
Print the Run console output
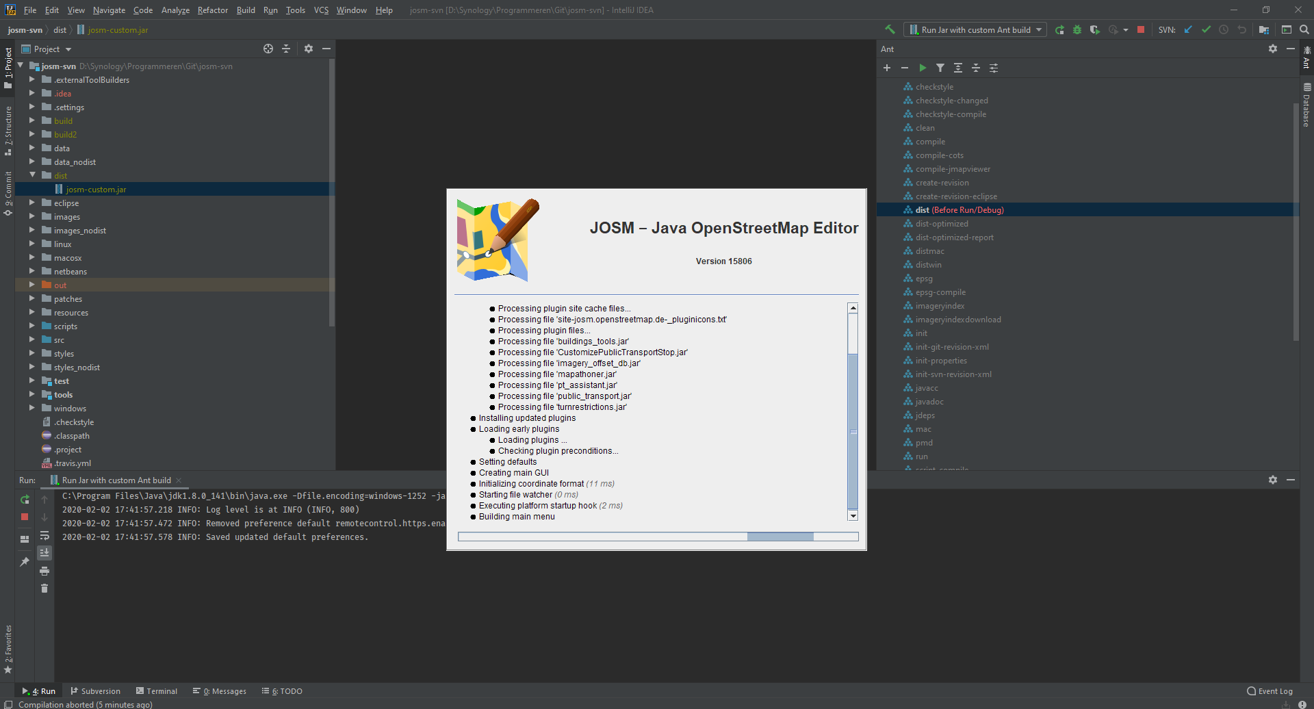click(44, 571)
